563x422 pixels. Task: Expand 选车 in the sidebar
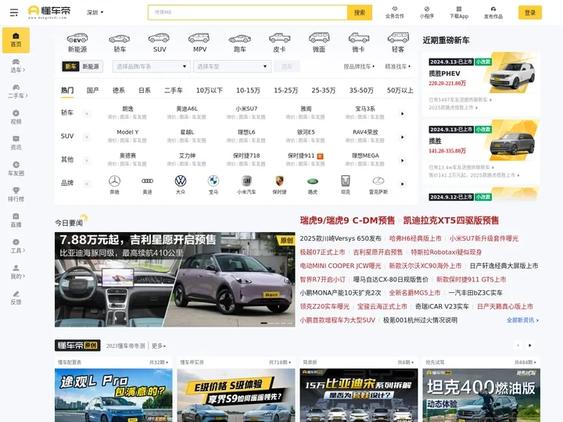pos(17,66)
